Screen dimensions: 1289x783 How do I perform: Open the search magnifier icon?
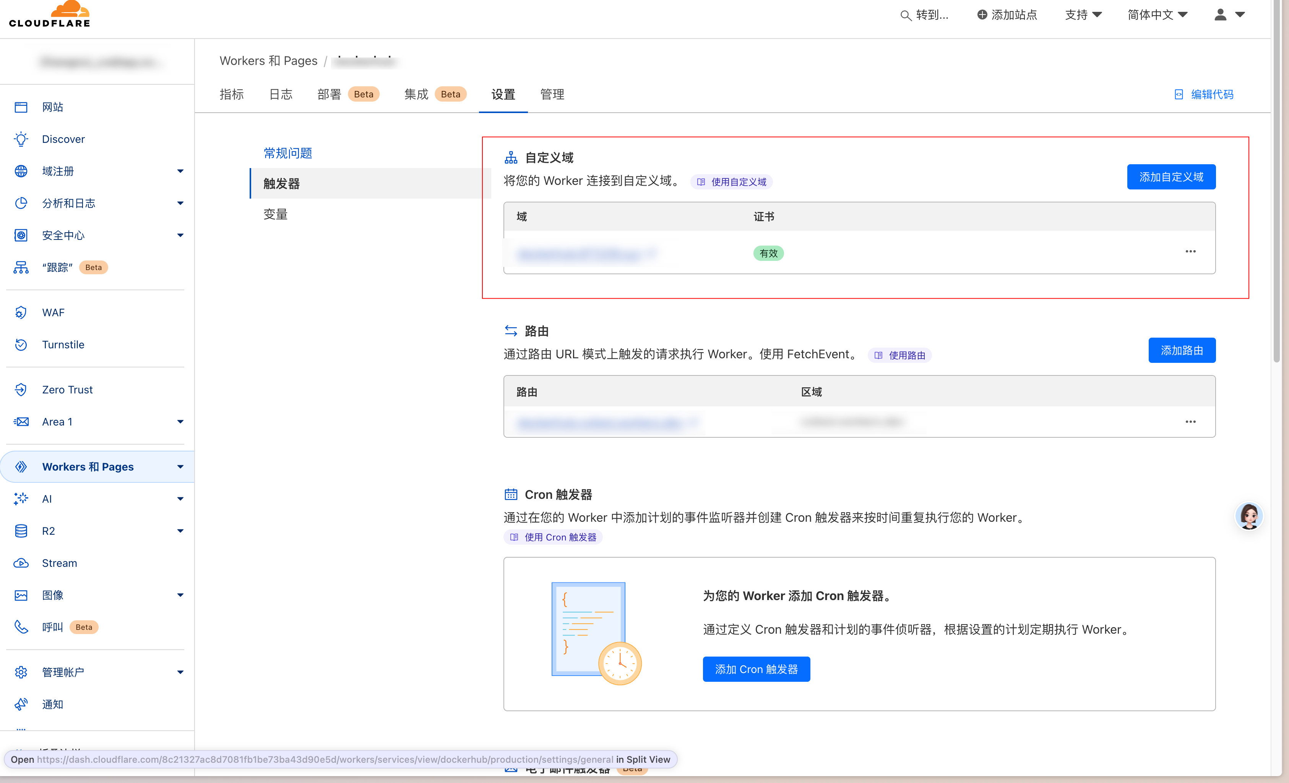906,15
